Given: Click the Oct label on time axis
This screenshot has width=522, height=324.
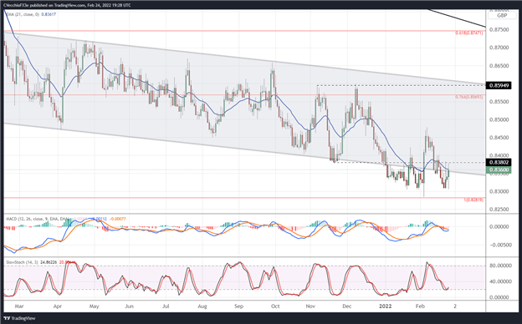Looking at the screenshot, I should pyautogui.click(x=275, y=306).
